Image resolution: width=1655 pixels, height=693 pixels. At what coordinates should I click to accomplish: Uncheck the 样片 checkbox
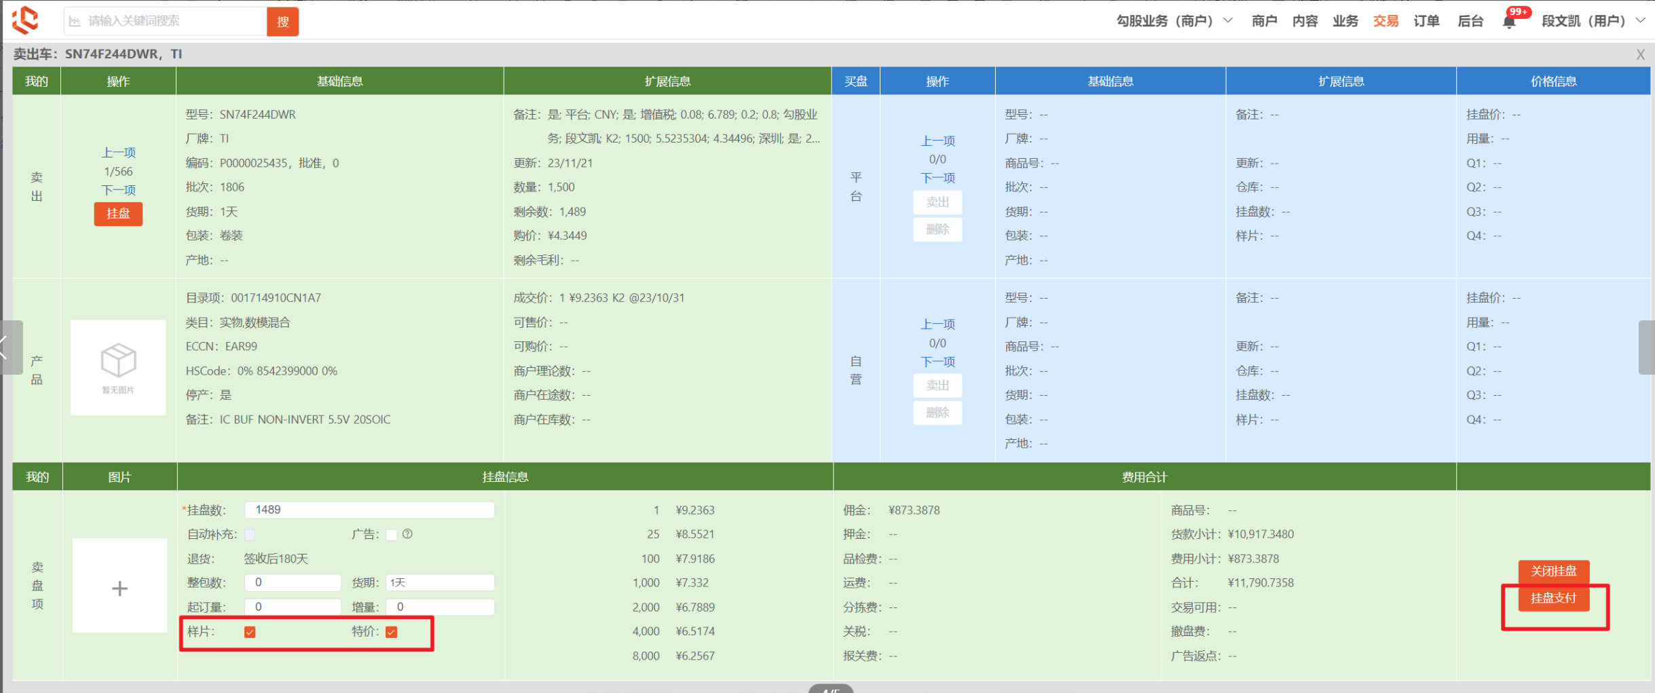pyautogui.click(x=250, y=632)
